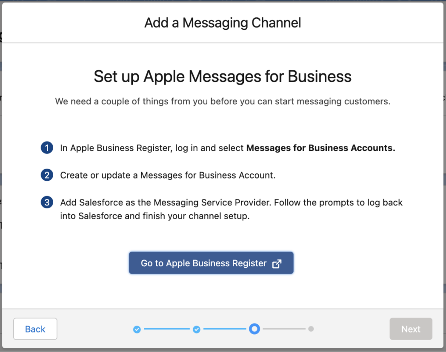Viewport: 446px width, 352px height.
Task: Go Back to previous setup step
Action: 35,329
